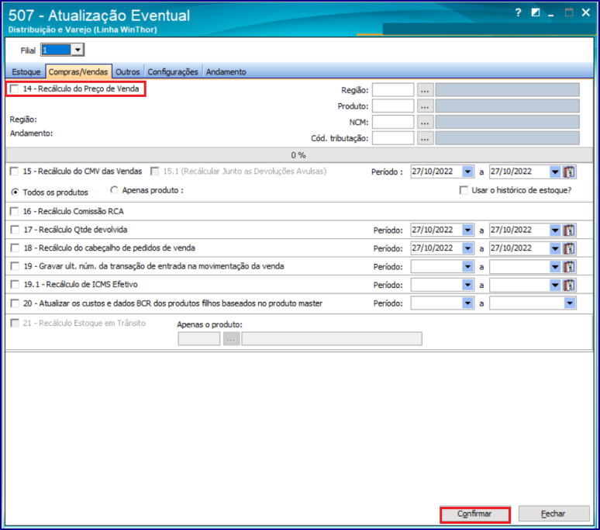Click the window mode icon beside help

[x=536, y=12]
